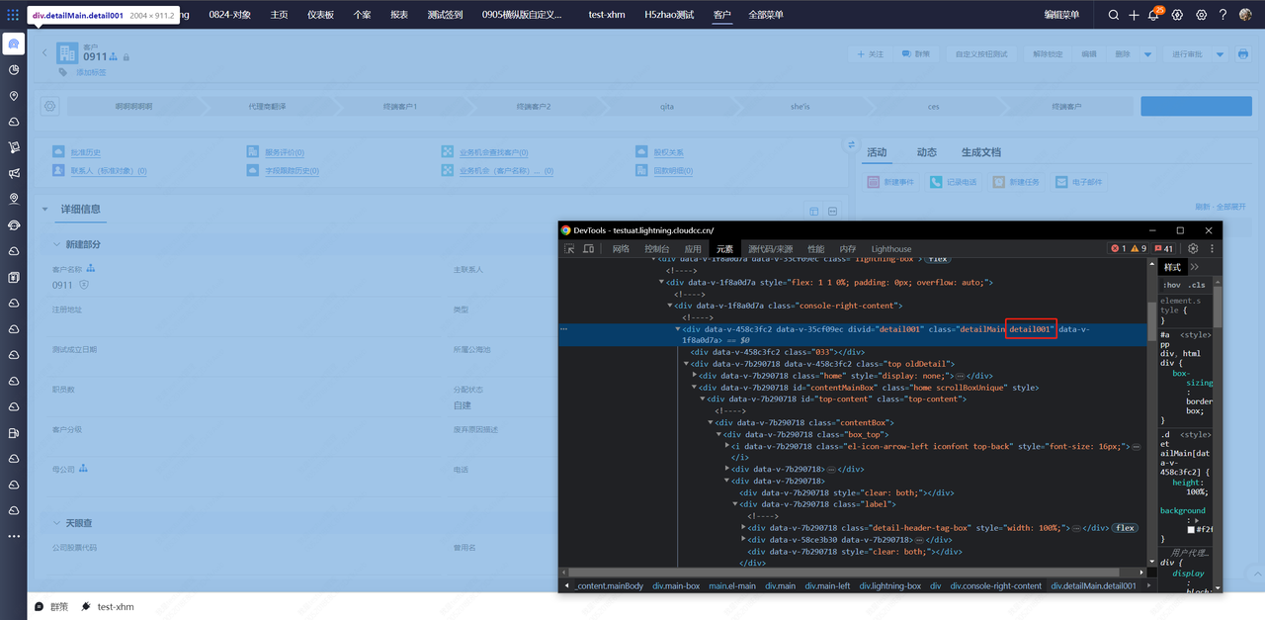The width and height of the screenshot is (1265, 620).
Task: Open the stage path settings gear
Action: click(x=50, y=106)
